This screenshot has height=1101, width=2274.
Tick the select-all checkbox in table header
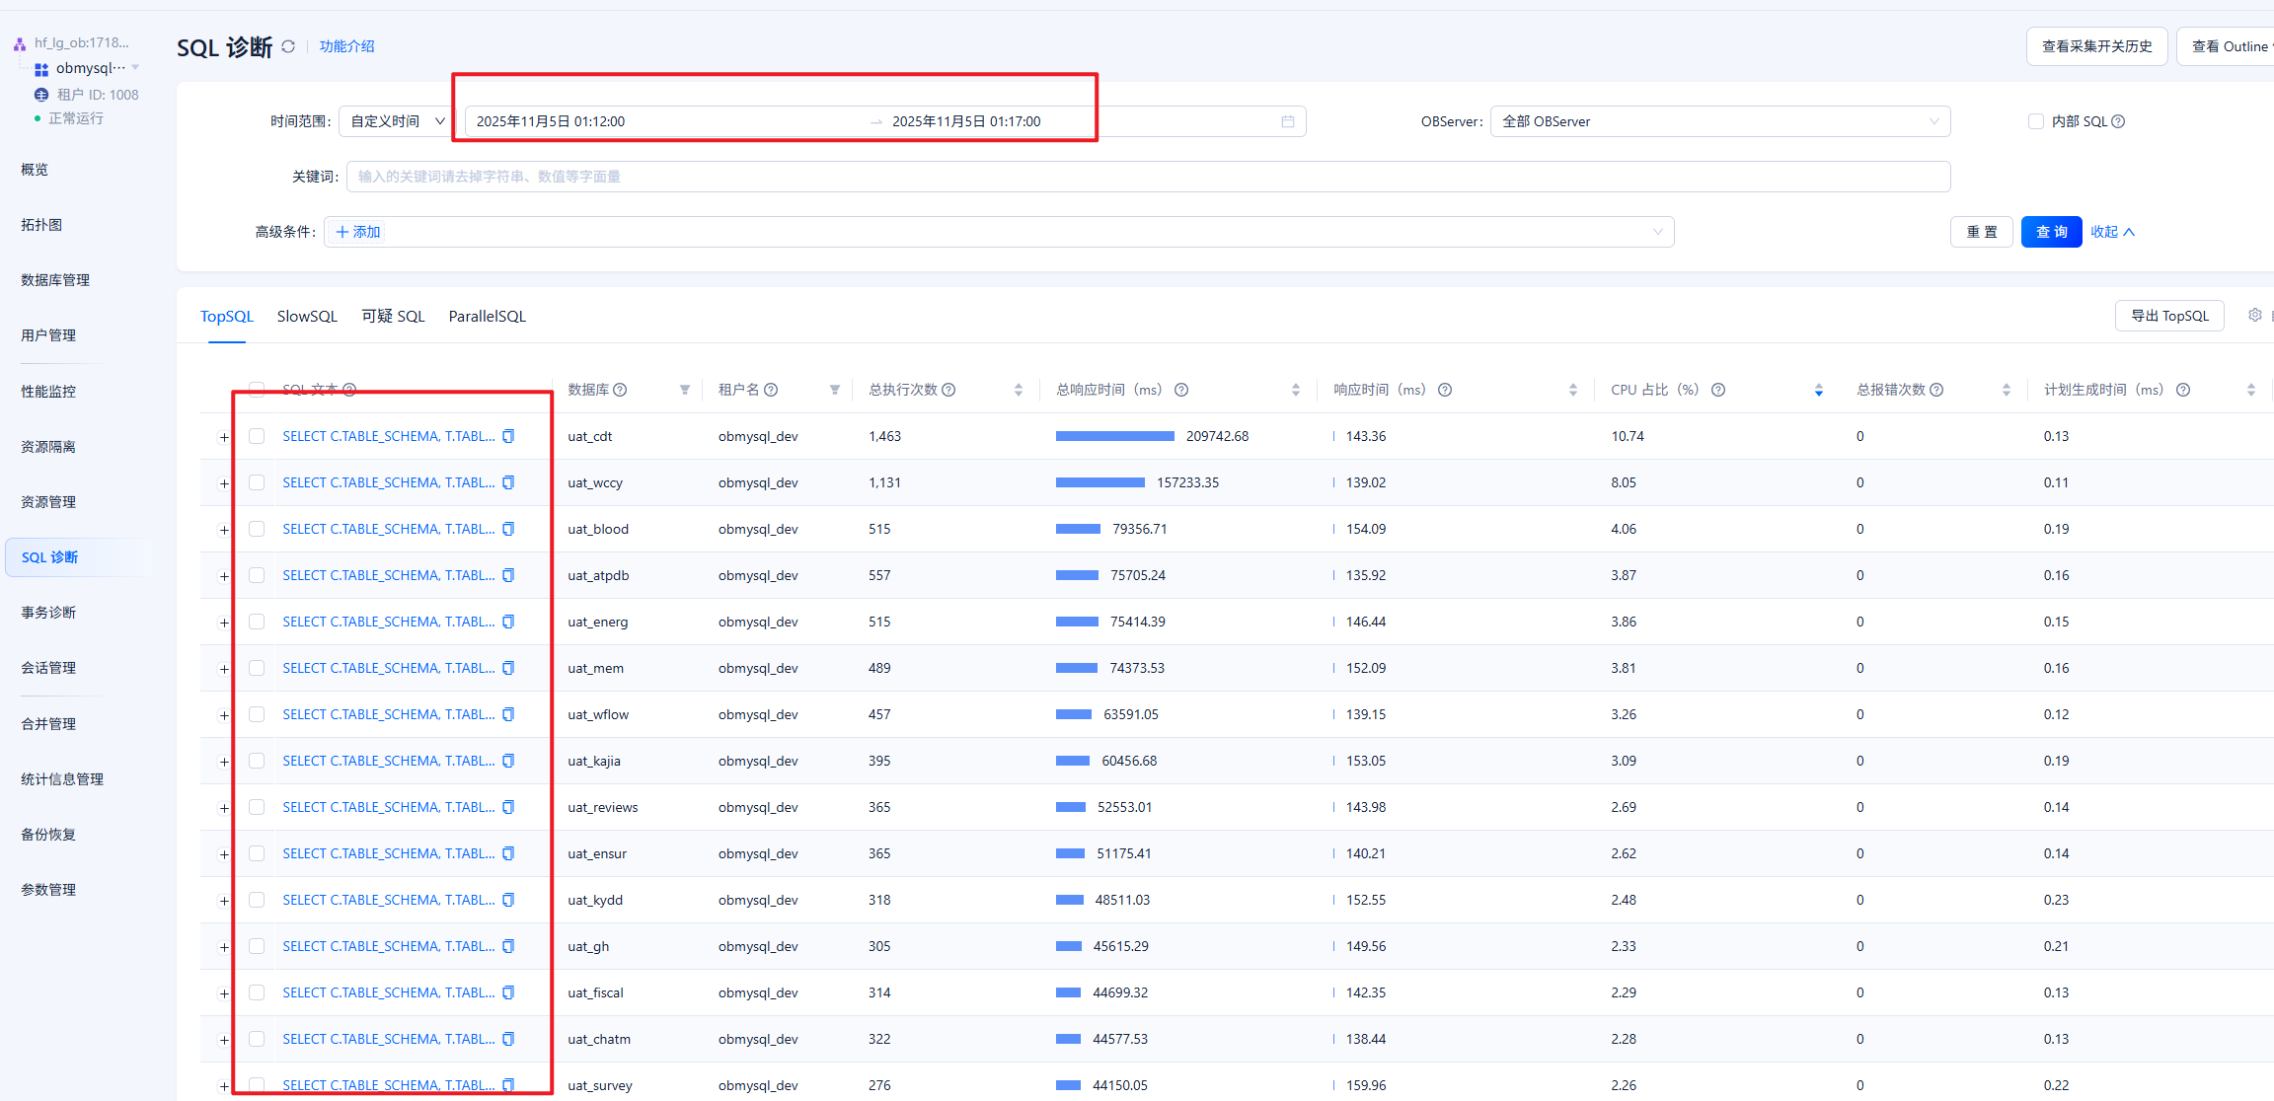pos(257,389)
